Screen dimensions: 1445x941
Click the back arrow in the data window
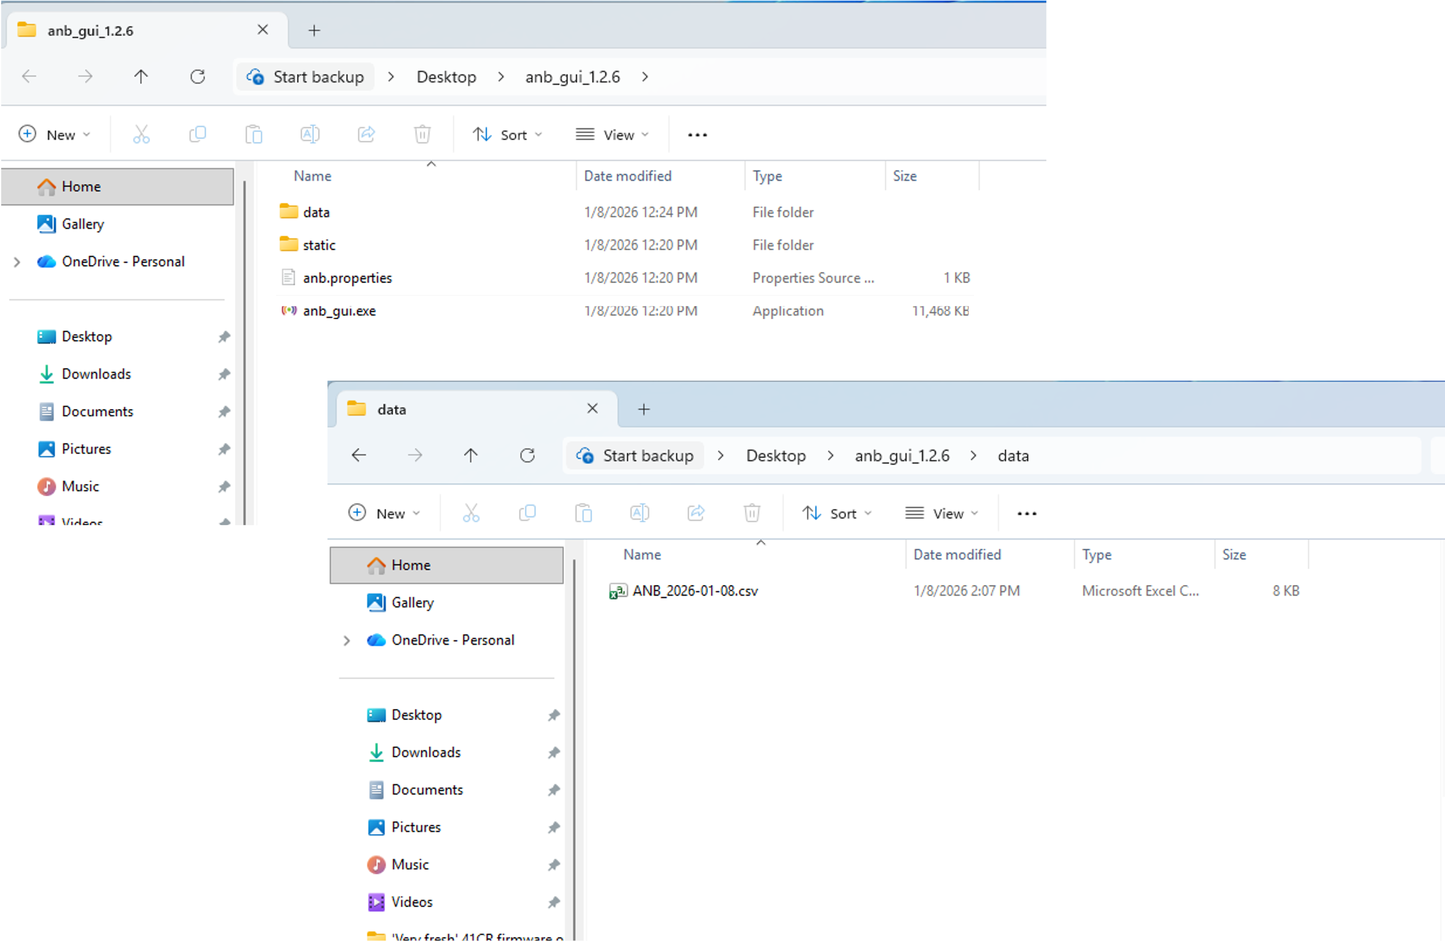(x=359, y=455)
